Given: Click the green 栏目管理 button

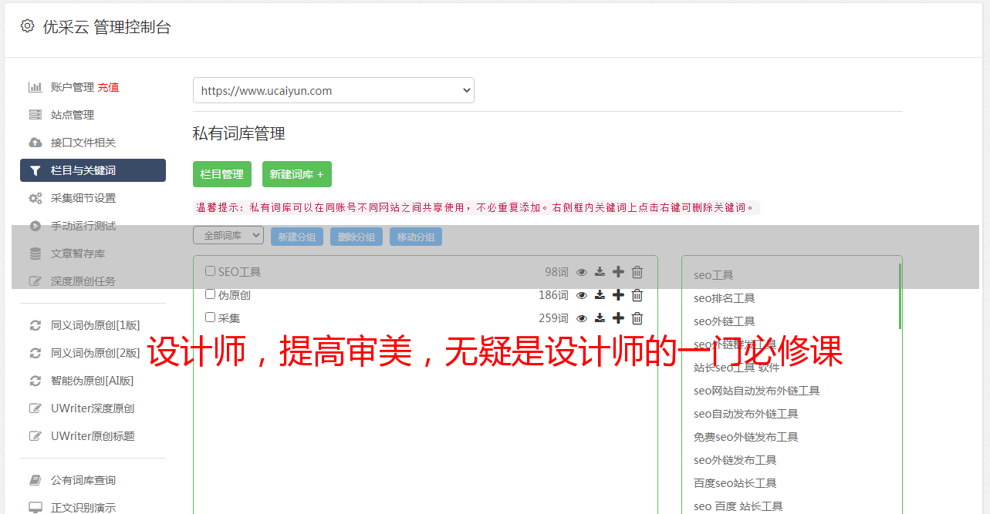Looking at the screenshot, I should pyautogui.click(x=222, y=174).
